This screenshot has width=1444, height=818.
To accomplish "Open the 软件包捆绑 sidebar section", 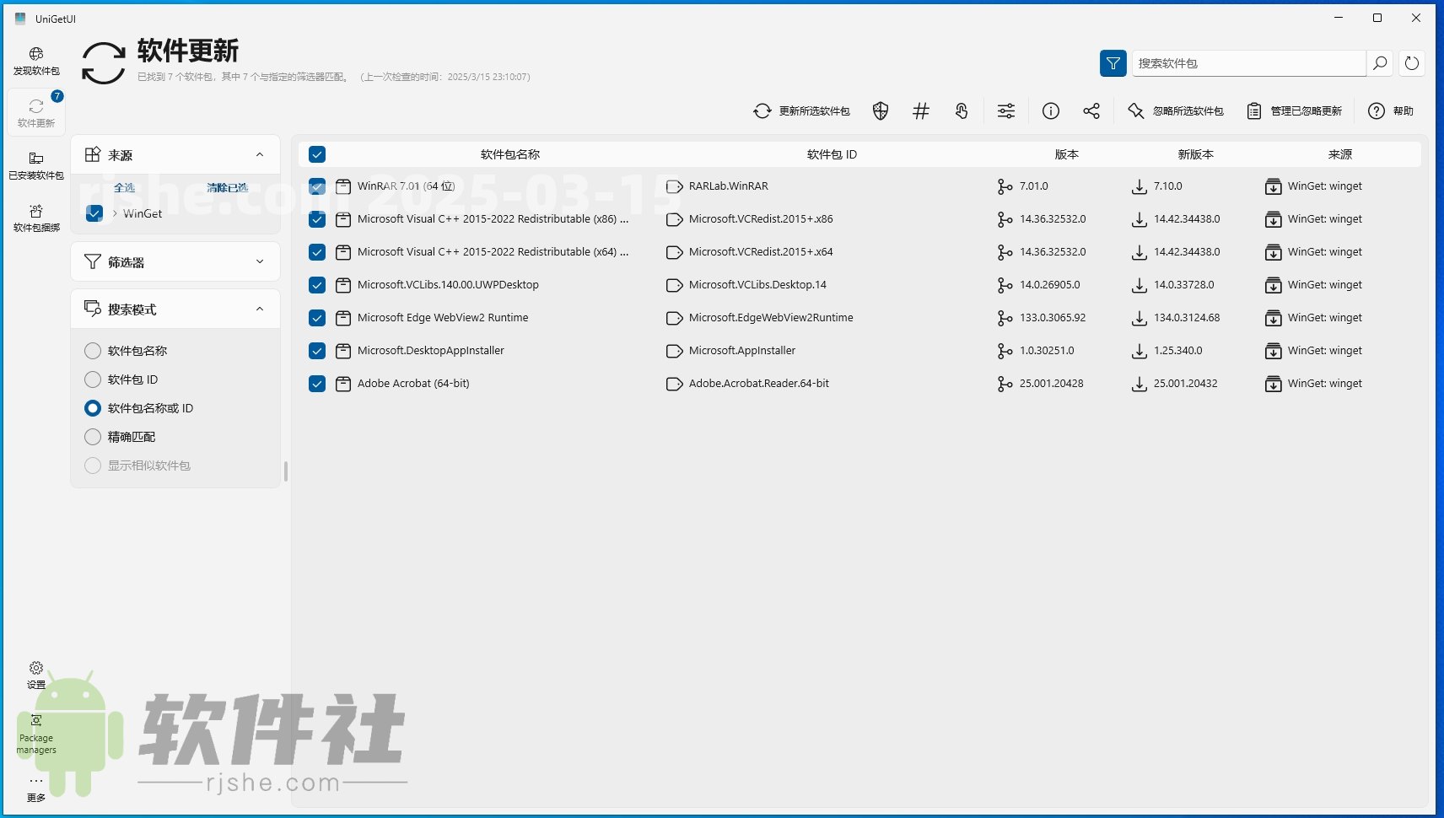I will (x=36, y=218).
